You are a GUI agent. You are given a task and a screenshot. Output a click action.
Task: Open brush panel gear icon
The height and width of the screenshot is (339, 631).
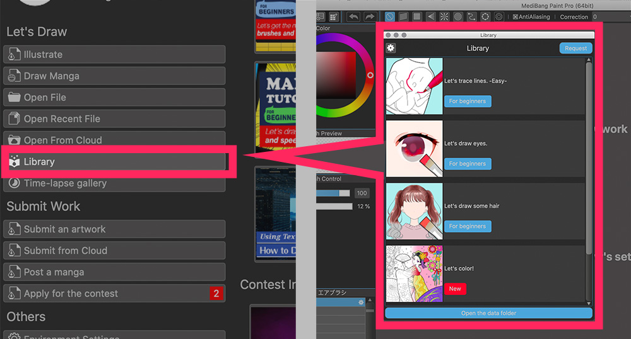(x=361, y=302)
